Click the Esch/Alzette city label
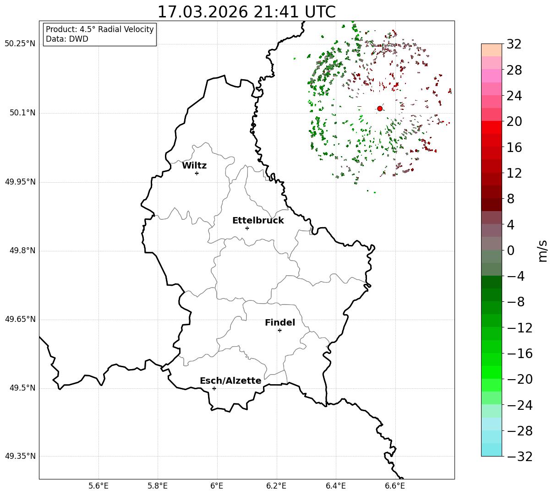Viewport: 553px width, 495px height. tap(230, 381)
